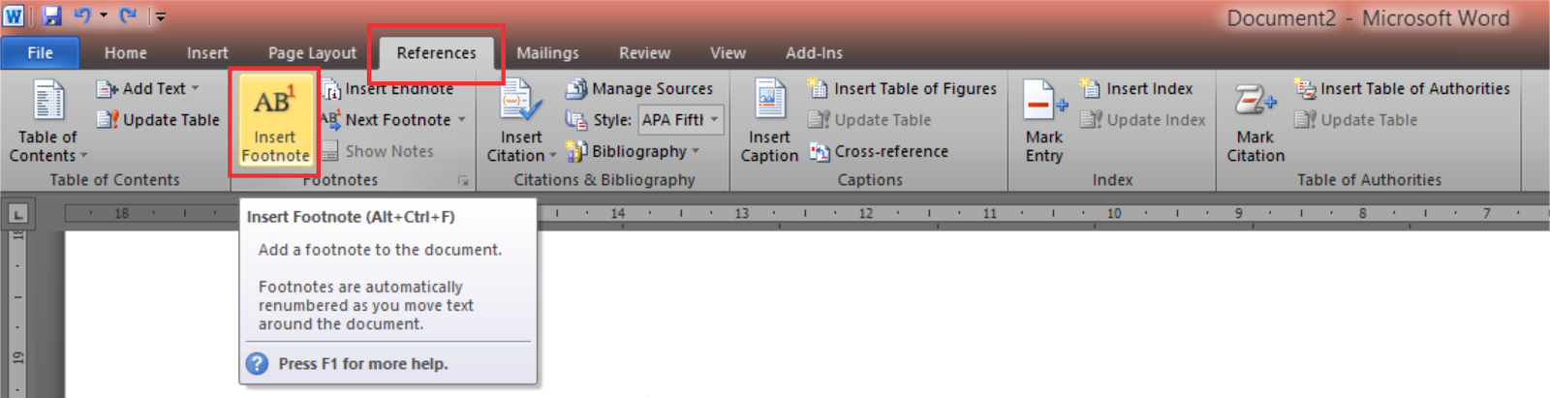Viewport: 1550px width, 398px height.
Task: Click Insert Endnote
Action: coord(388,88)
